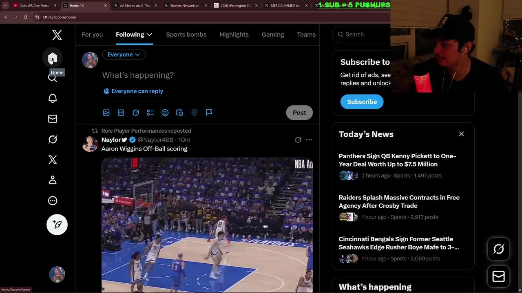Image resolution: width=522 pixels, height=293 pixels.
Task: Open the emoji picker icon
Action: tap(165, 113)
